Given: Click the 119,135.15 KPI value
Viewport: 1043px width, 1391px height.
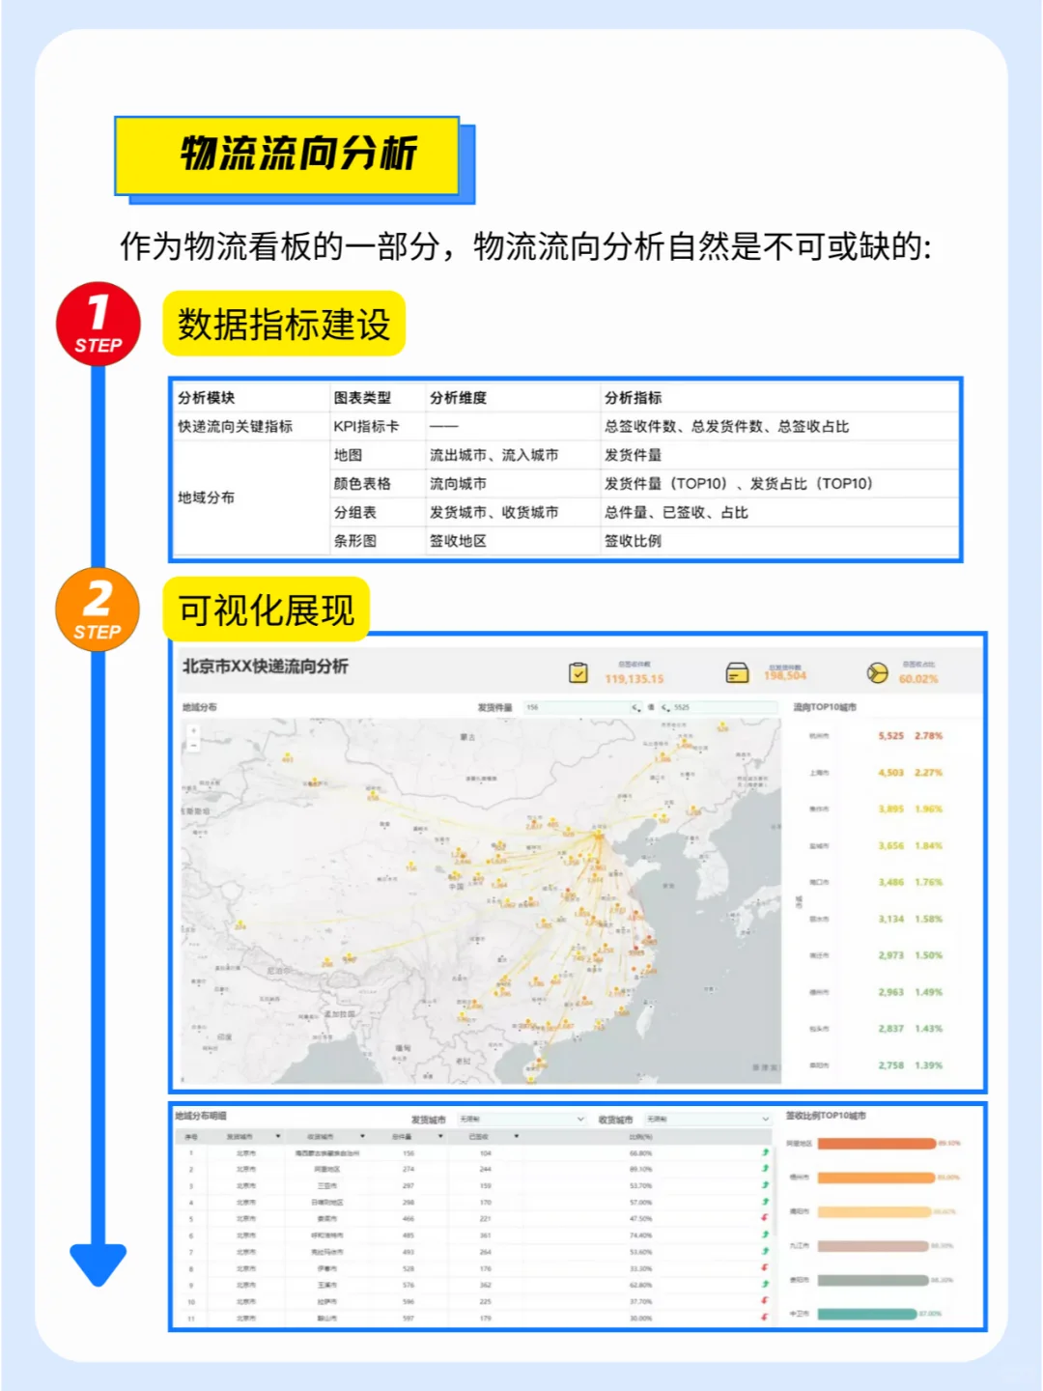Looking at the screenshot, I should 634,679.
